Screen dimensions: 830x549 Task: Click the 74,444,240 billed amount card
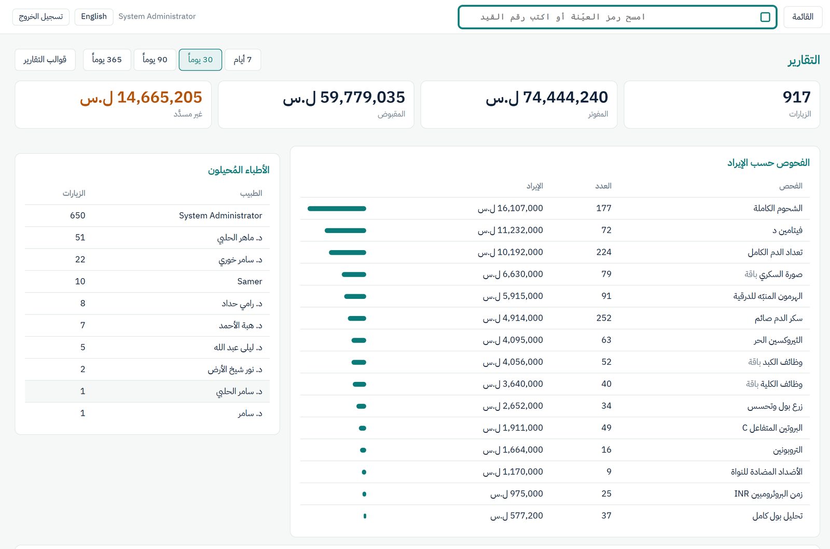click(519, 104)
